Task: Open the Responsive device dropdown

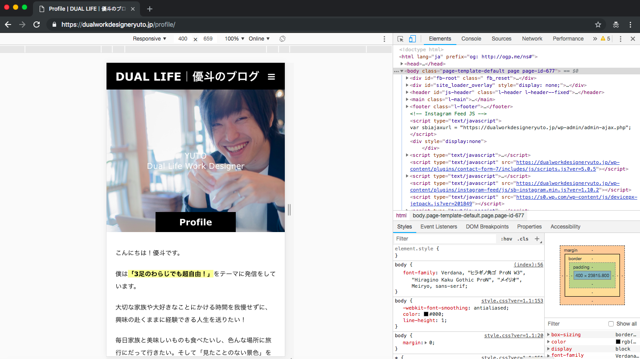Action: [x=149, y=39]
